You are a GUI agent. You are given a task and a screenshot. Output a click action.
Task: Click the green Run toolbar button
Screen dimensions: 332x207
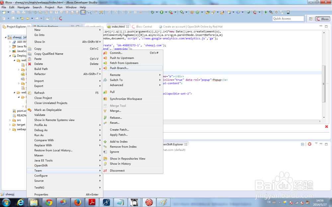click(x=162, y=12)
